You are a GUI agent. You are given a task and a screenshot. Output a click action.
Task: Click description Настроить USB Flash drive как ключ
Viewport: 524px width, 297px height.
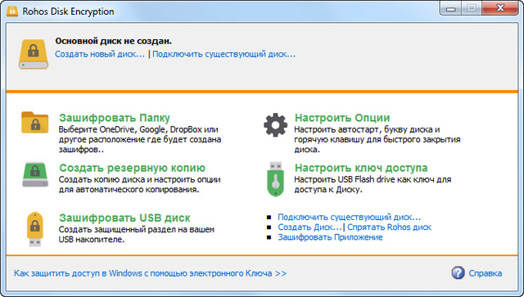pyautogui.click(x=373, y=184)
